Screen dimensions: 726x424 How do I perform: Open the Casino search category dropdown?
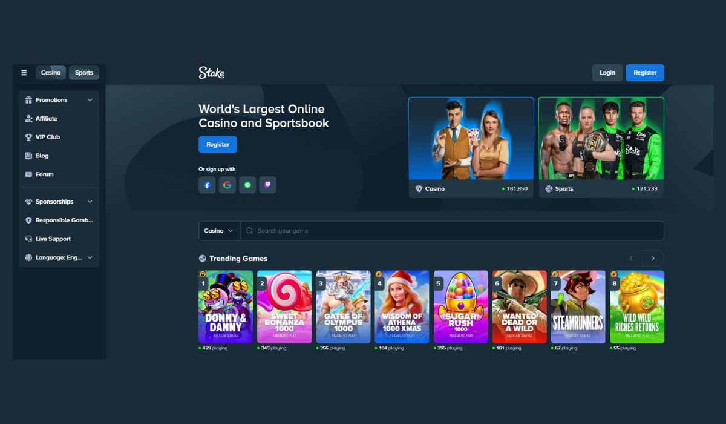219,231
